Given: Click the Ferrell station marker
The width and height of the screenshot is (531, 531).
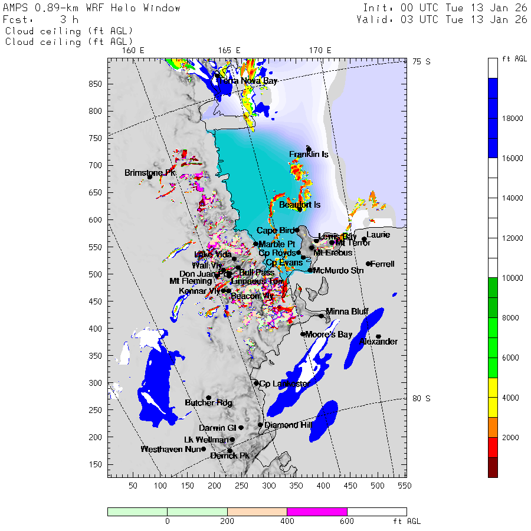Looking at the screenshot, I should (368, 264).
